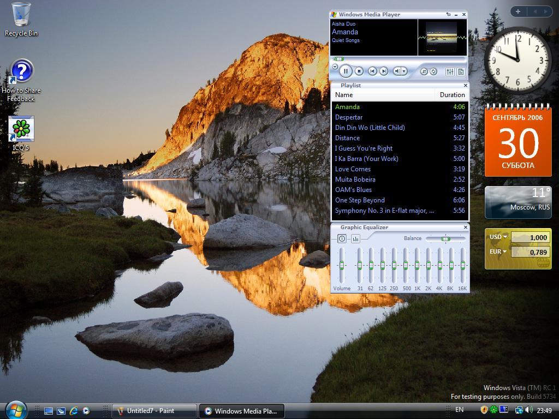This screenshot has height=419, width=559.
Task: Sort the playlist by the Name column
Action: tap(383, 95)
